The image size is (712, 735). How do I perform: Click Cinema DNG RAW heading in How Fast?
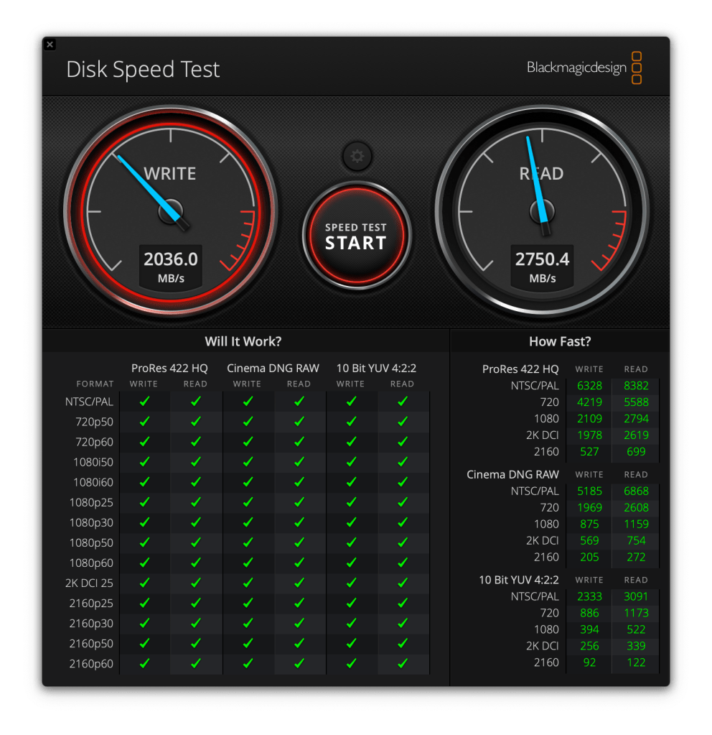[512, 475]
